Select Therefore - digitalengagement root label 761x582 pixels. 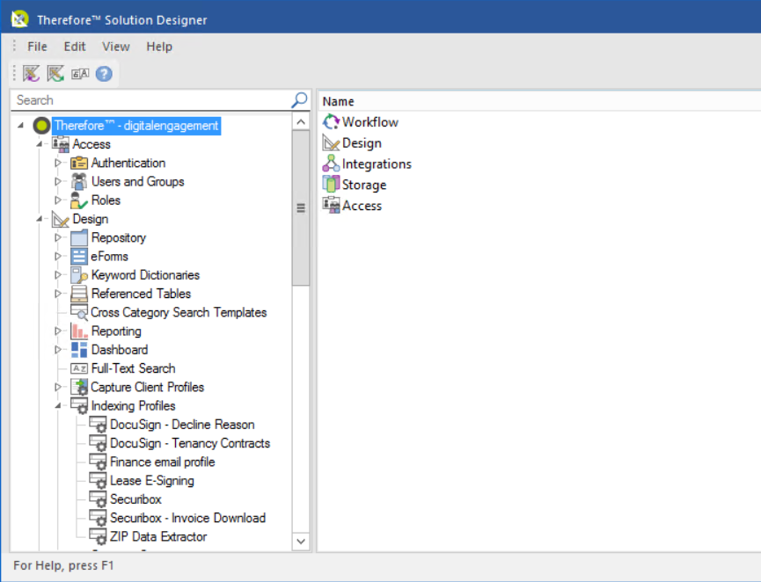pyautogui.click(x=136, y=126)
